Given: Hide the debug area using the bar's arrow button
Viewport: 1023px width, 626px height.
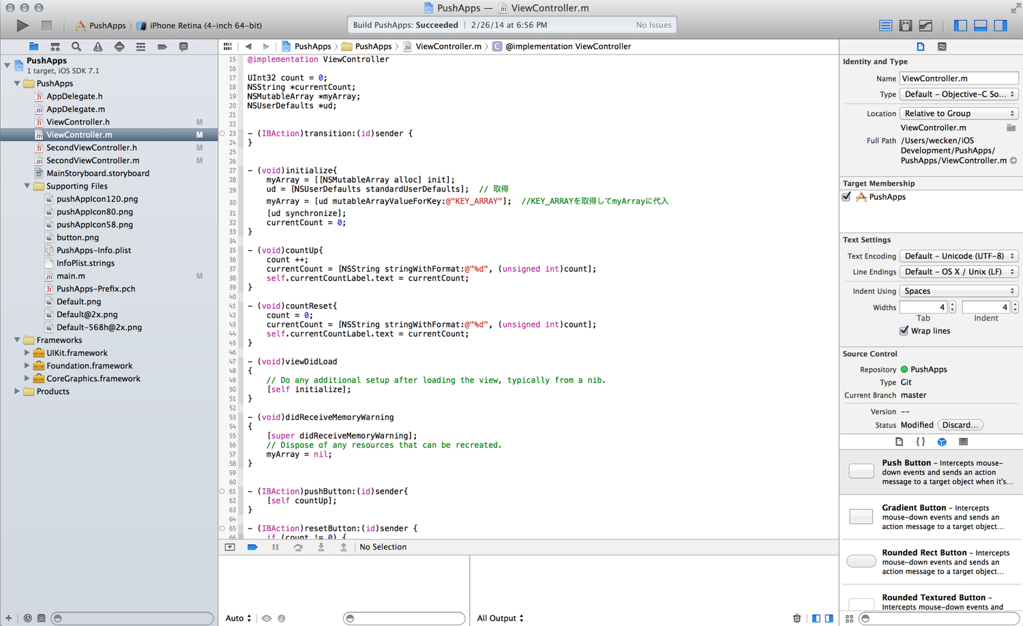Looking at the screenshot, I should coord(230,547).
